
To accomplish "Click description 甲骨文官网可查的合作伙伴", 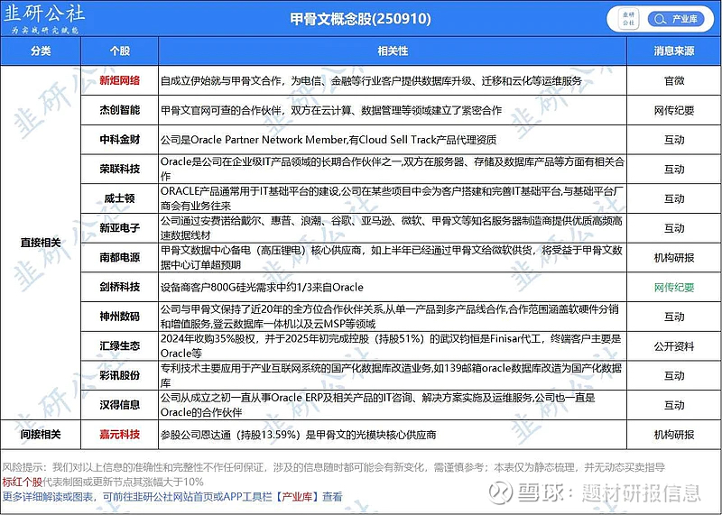I will pos(331,110).
